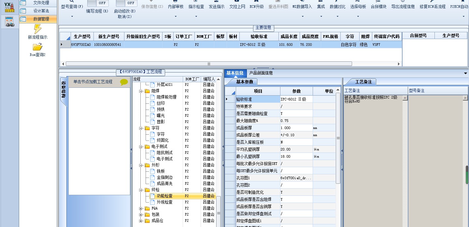Screen dimensions: 469x227
Task: Click the 文控上网 toolbar button
Action: (237, 7)
